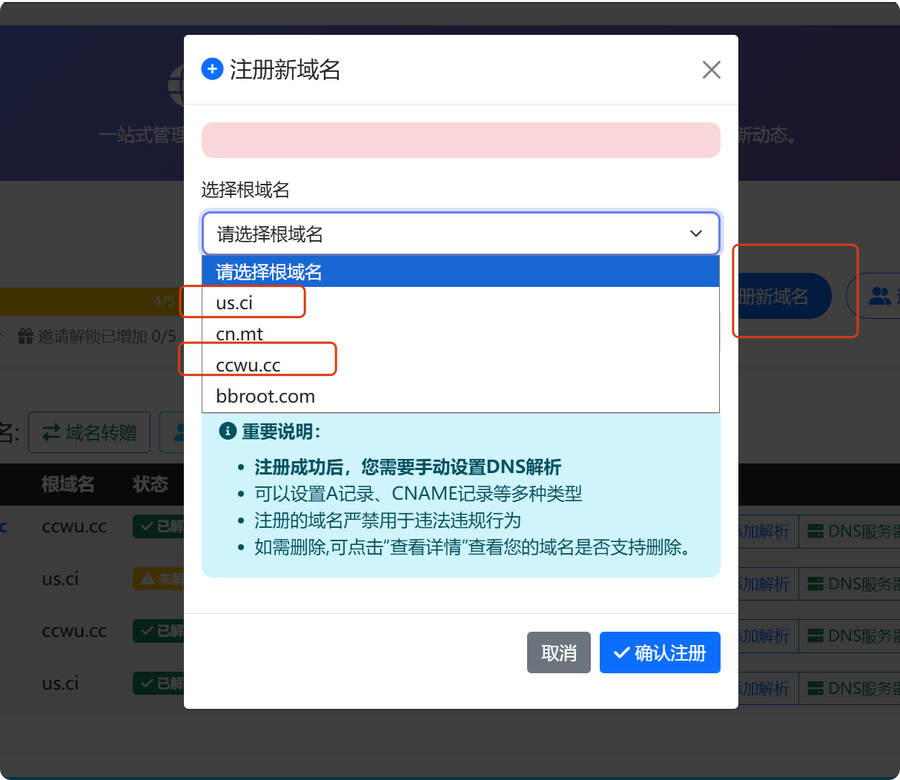The height and width of the screenshot is (780, 900).
Task: Click the gift icon next to 邀请解锁
Action: 26,337
